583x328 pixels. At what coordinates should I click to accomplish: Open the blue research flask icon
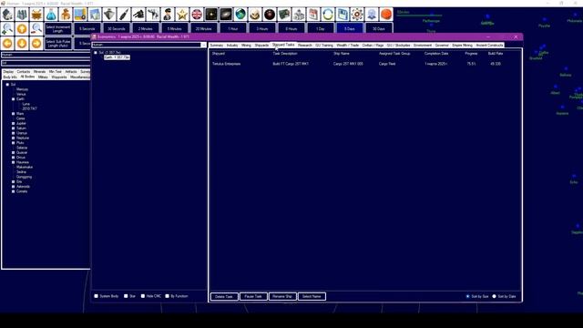[51, 15]
